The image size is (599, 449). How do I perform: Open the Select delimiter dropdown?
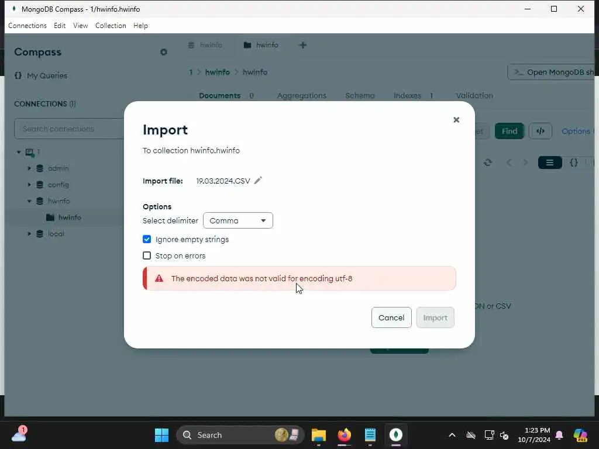(x=238, y=220)
